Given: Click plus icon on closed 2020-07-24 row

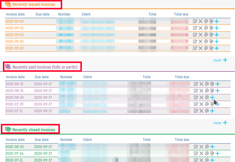Looking at the screenshot, I should (x=217, y=154).
